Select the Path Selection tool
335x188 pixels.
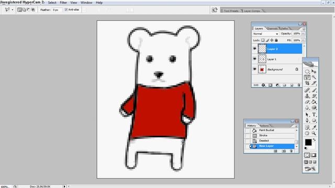(307, 115)
